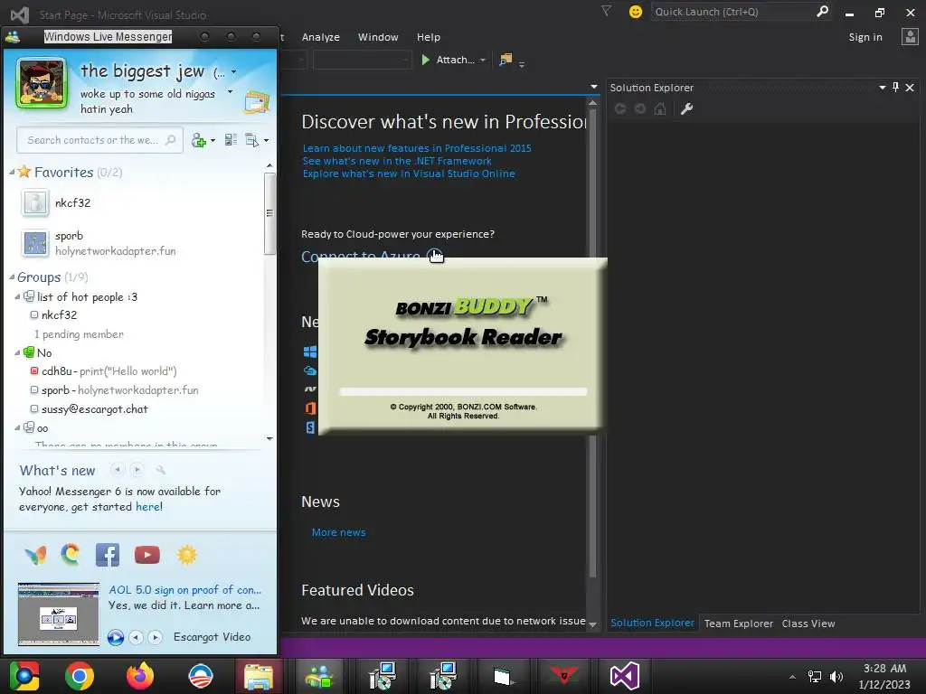The width and height of the screenshot is (926, 694).
Task: Select the Solution Explorer bottom tab
Action: [652, 623]
